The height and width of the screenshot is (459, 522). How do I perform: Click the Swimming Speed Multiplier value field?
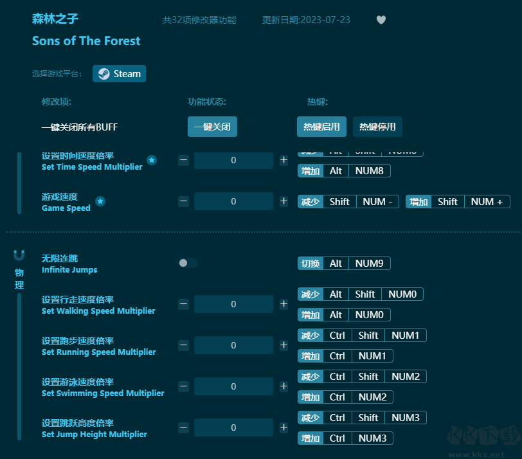tap(234, 386)
